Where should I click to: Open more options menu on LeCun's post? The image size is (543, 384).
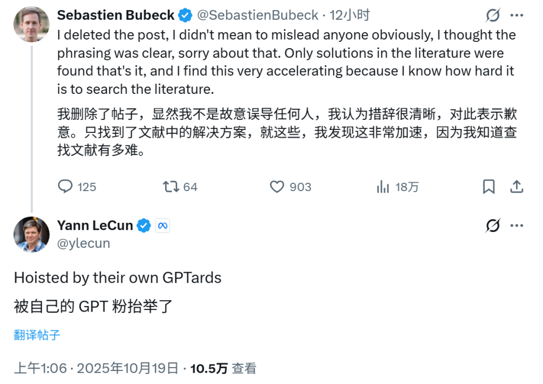coord(516,226)
